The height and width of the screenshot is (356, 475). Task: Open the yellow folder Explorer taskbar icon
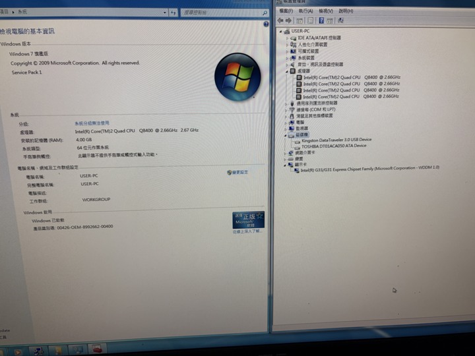[x=58, y=351]
